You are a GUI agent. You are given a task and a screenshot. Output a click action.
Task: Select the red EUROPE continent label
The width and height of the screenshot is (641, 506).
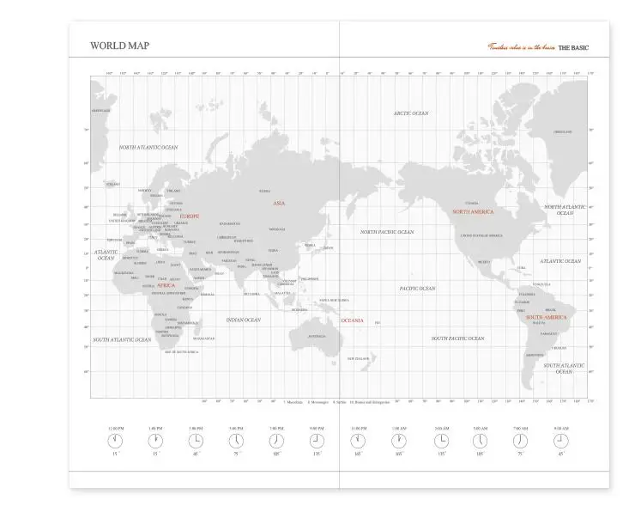click(x=190, y=216)
